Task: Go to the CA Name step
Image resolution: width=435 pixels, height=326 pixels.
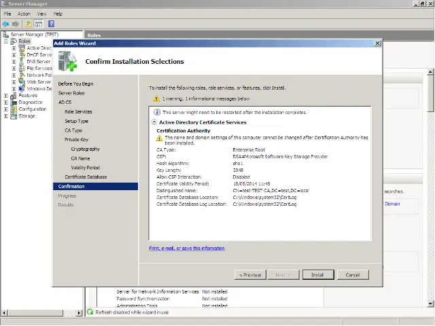Action: [80, 158]
